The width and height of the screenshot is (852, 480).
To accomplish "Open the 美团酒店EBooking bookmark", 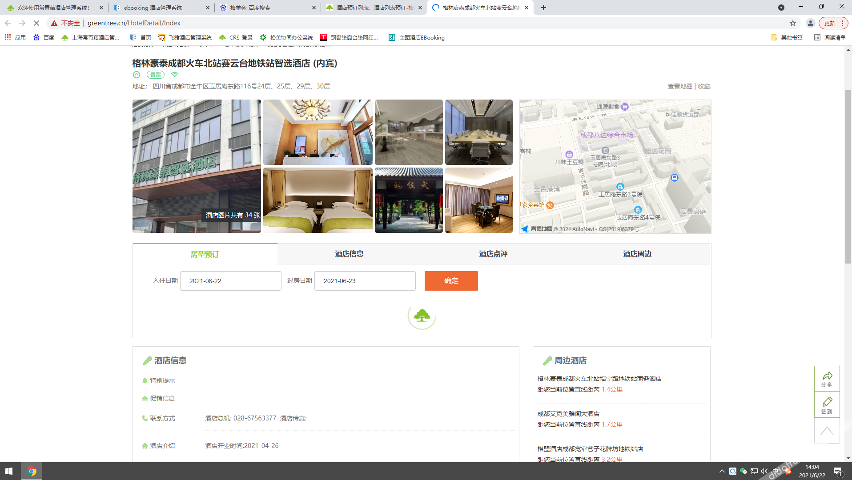I will pos(416,38).
